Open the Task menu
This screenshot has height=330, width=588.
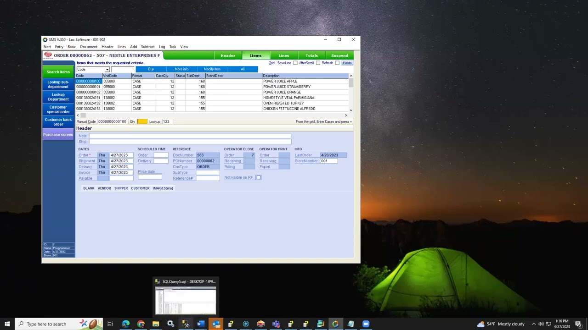173,47
